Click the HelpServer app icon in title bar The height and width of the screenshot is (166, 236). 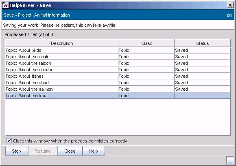tap(5, 5)
